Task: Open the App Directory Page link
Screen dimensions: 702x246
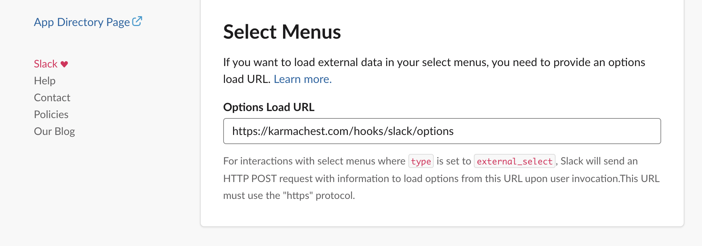Action: coord(88,22)
